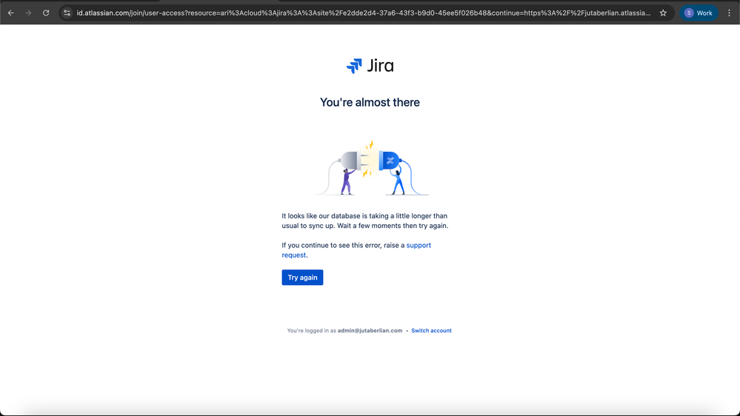The image size is (740, 416).
Task: Open the Work profile button
Action: tap(699, 13)
